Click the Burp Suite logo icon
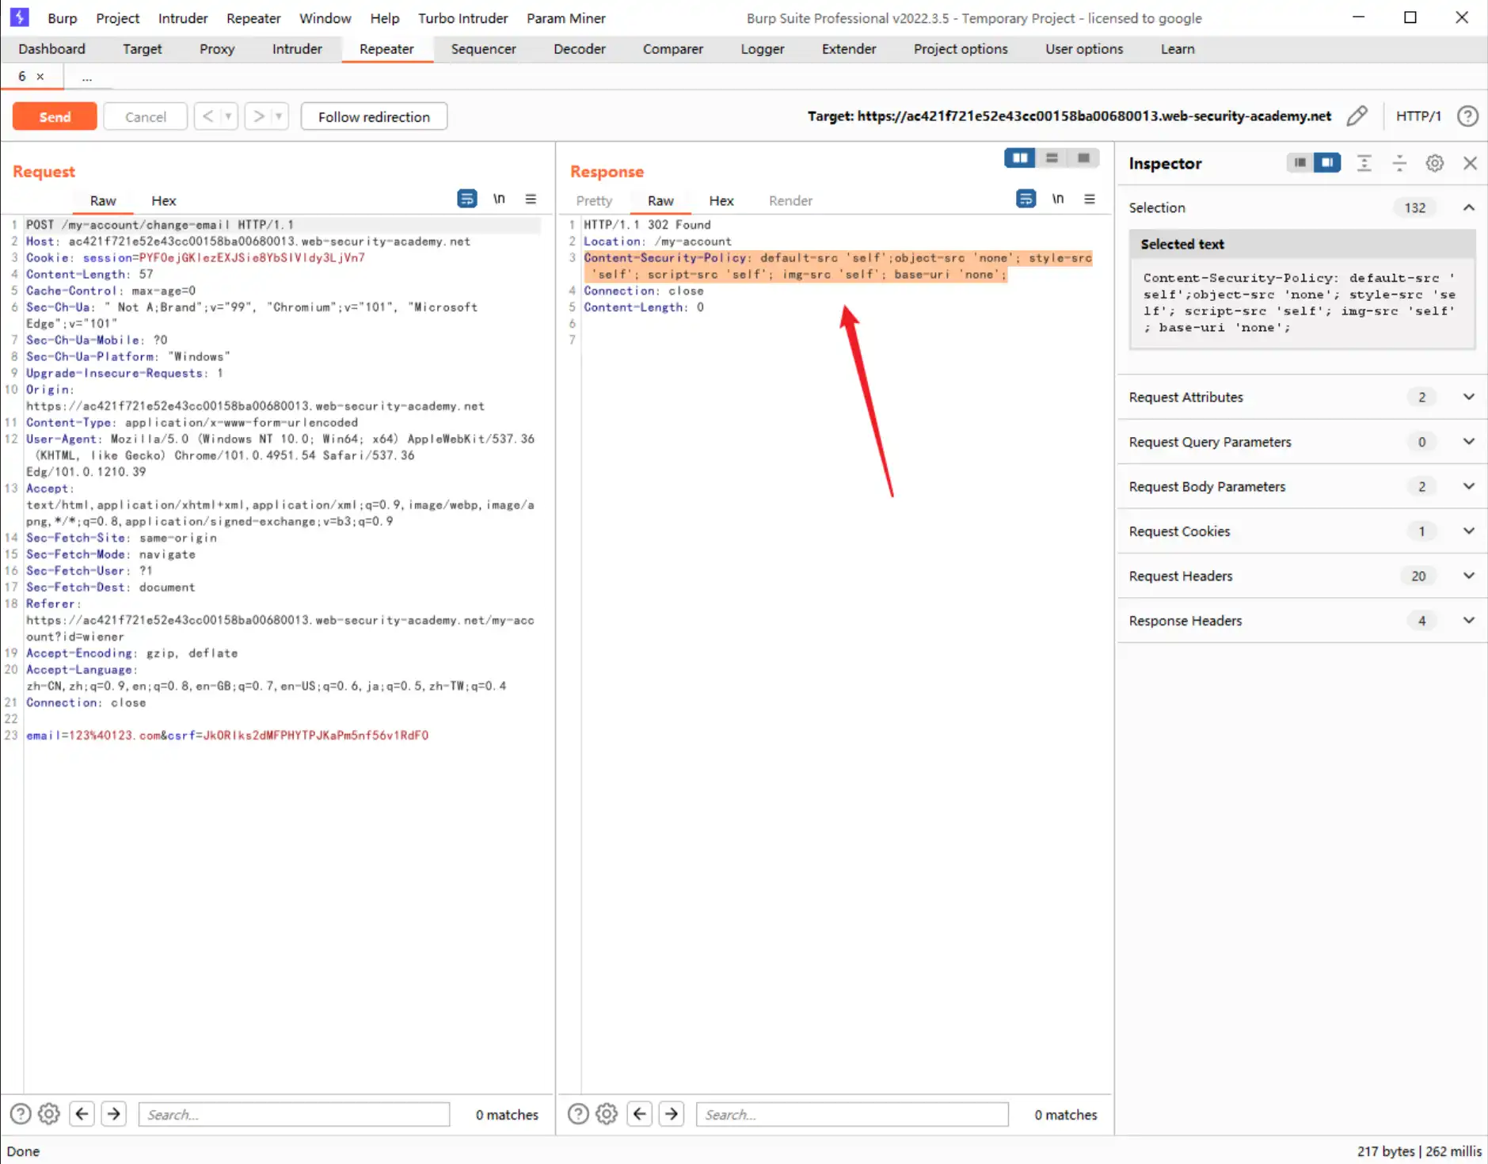Viewport: 1488px width, 1164px height. coord(19,17)
